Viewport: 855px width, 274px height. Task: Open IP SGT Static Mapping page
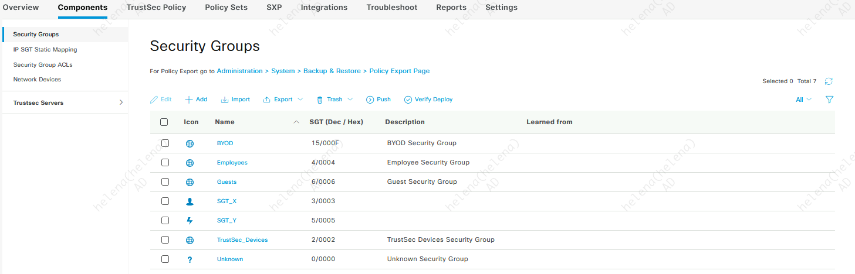click(x=45, y=50)
